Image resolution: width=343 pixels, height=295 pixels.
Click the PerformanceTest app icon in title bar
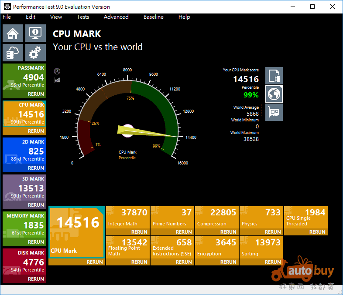coord(7,7)
